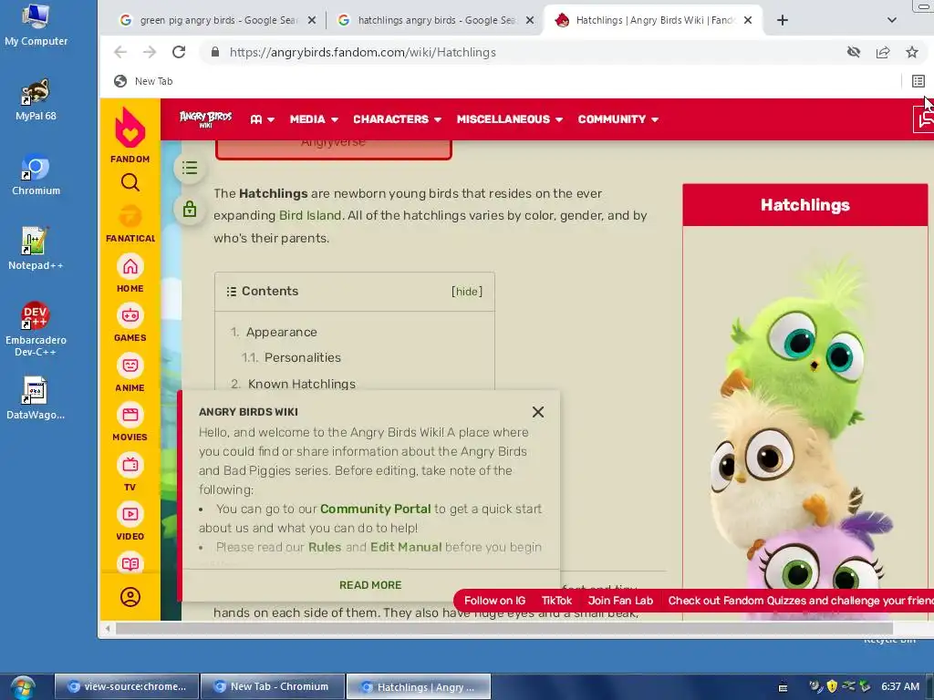
Task: Go forward in browser history
Action: [x=150, y=52]
